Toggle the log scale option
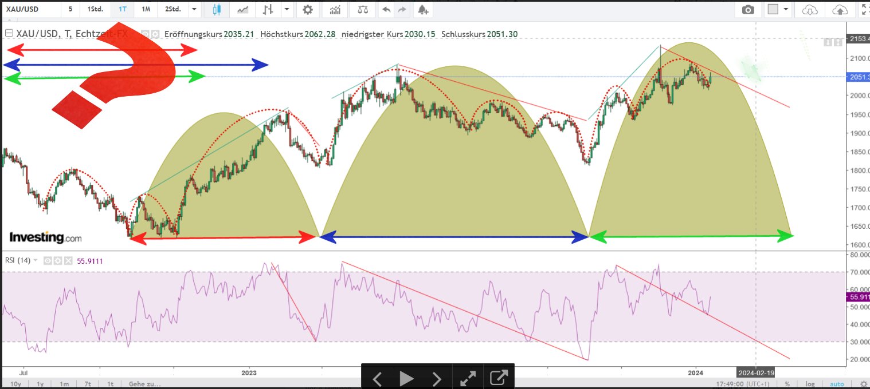The height and width of the screenshot is (389, 870). coord(809,384)
